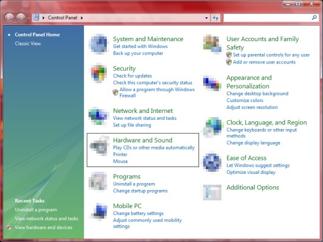The width and height of the screenshot is (323, 242).
Task: Switch to Classic View
Action: (28, 44)
